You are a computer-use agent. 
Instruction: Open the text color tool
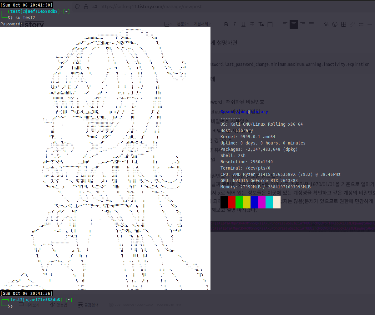pos(261,24)
